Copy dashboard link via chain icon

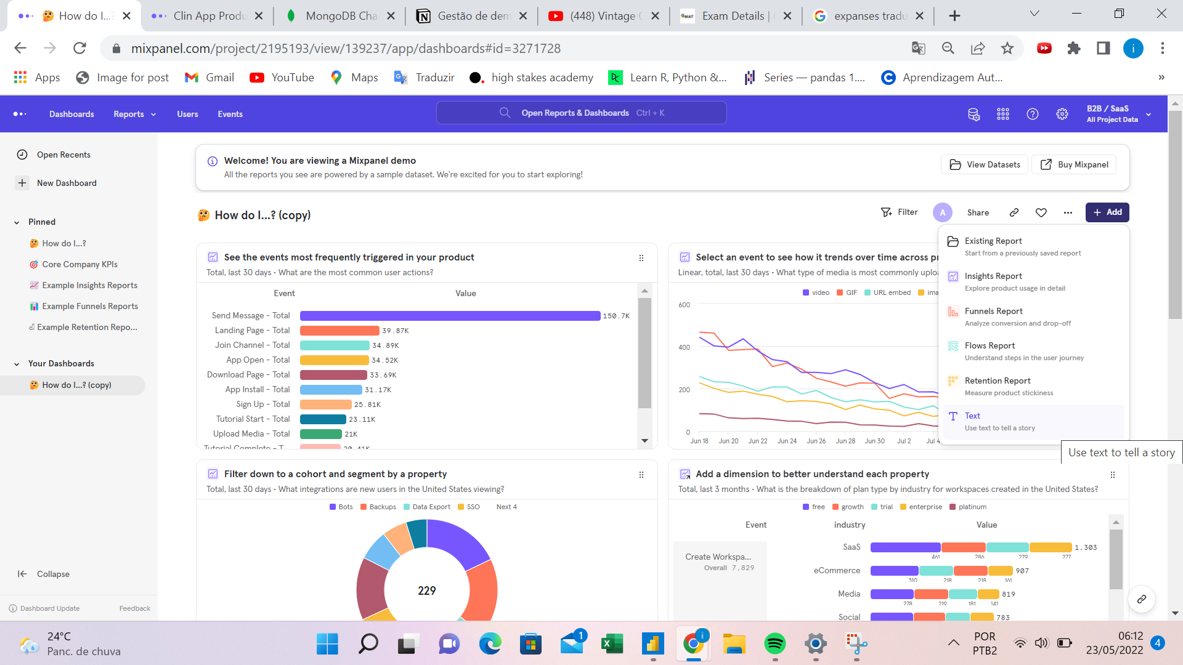pos(1014,212)
